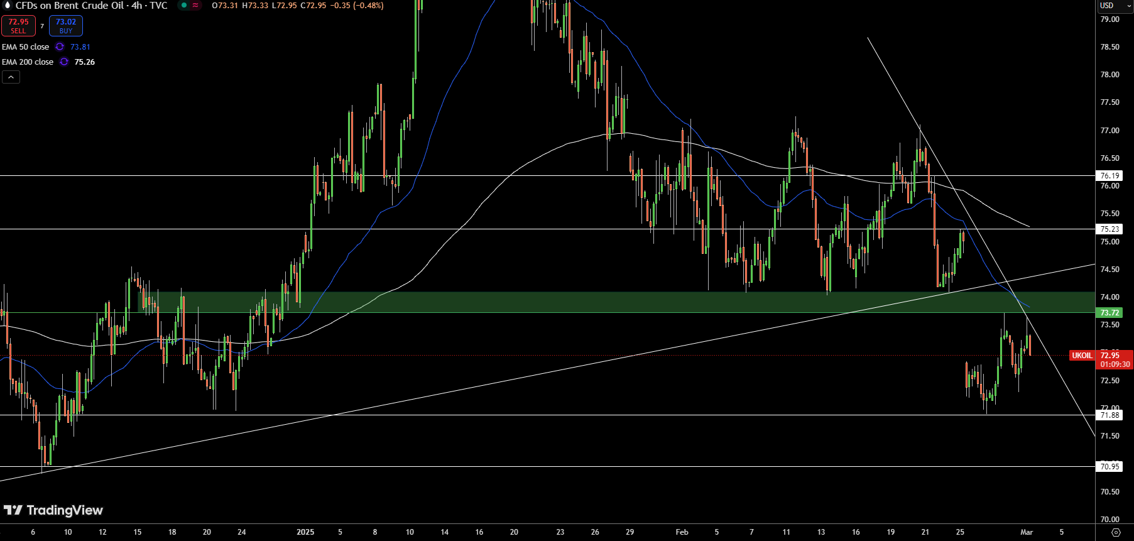The image size is (1134, 541).
Task: Click the red approximate data indicator icon
Action: (195, 5)
